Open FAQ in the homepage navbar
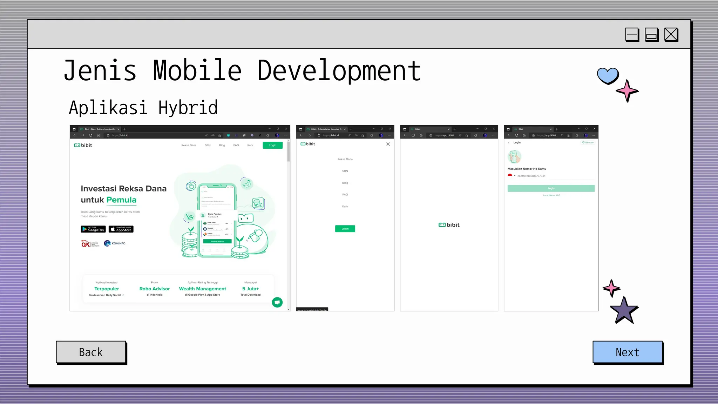Image resolution: width=718 pixels, height=404 pixels. pyautogui.click(x=236, y=145)
